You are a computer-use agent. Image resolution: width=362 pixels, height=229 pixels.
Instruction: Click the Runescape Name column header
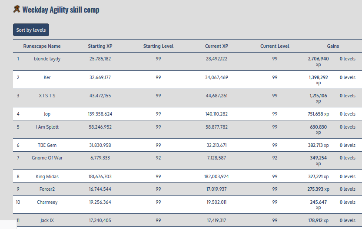click(x=42, y=46)
